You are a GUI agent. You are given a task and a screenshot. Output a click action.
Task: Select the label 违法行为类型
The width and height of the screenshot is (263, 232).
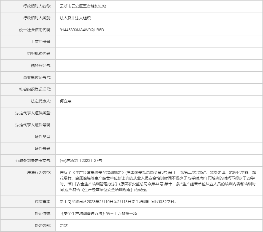pos(39,172)
